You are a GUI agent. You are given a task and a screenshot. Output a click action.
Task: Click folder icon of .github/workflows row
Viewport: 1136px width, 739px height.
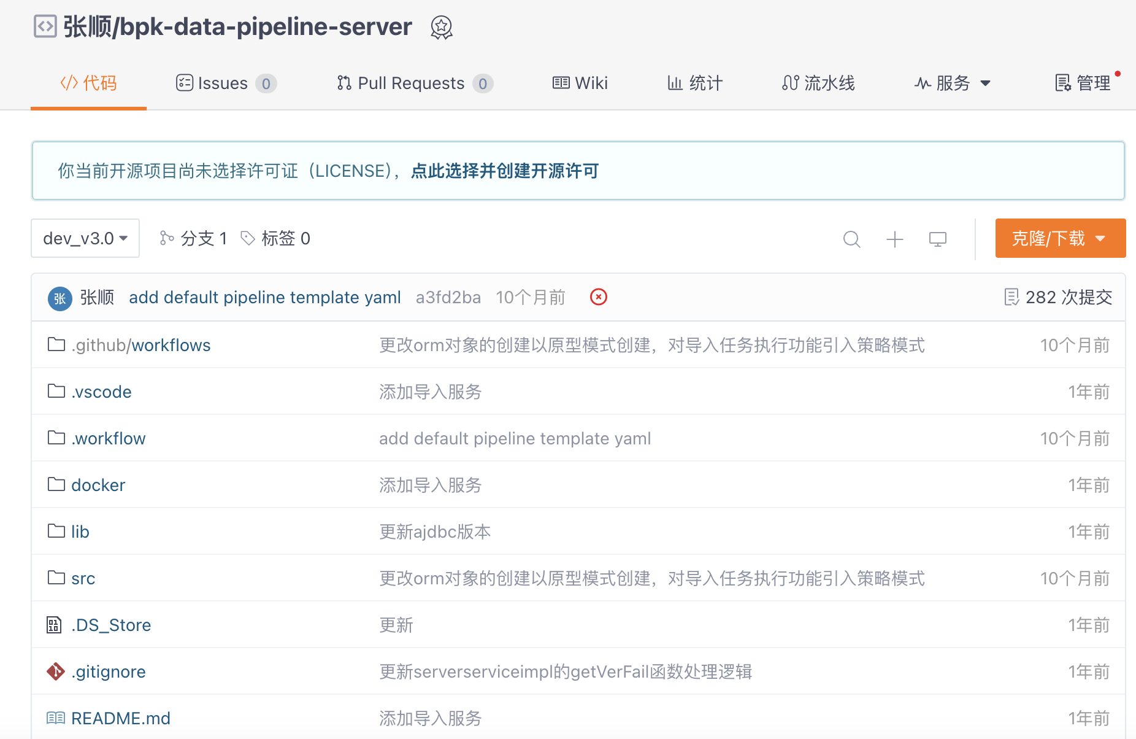click(x=56, y=344)
